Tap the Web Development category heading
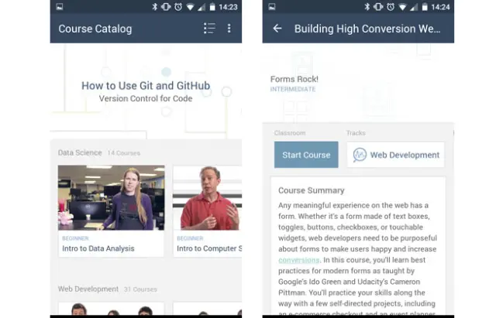This screenshot has height=318, width=496. [x=88, y=289]
